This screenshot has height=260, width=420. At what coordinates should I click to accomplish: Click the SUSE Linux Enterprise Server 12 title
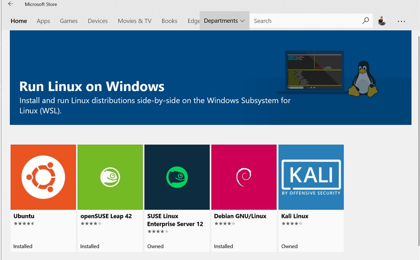click(175, 220)
